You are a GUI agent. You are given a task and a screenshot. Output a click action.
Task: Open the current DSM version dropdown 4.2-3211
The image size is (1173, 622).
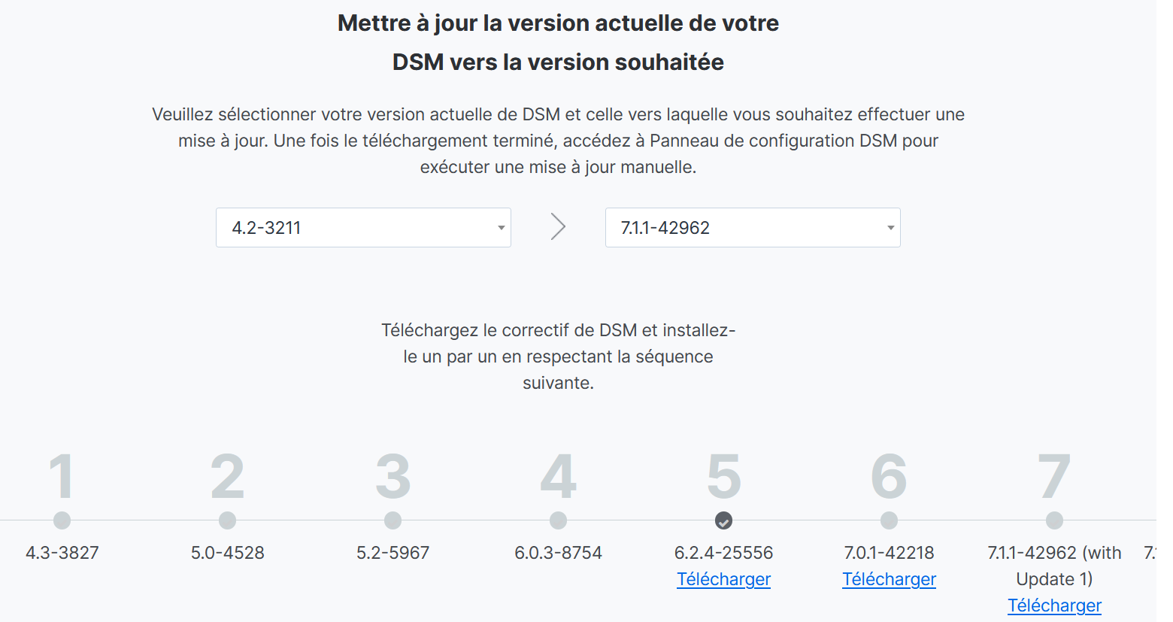click(x=363, y=227)
